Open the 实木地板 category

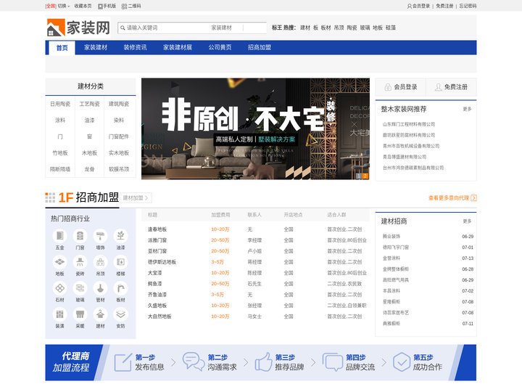(x=119, y=153)
